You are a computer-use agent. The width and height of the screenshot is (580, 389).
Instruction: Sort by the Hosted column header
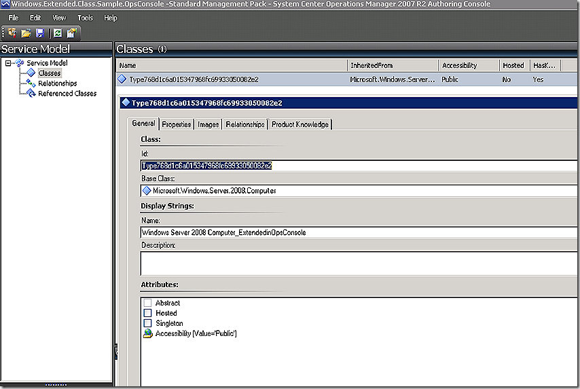515,65
